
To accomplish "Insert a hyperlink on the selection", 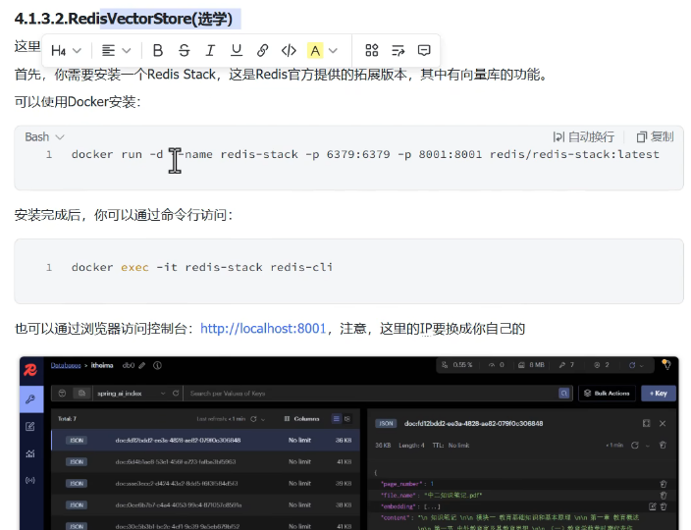I will (263, 51).
